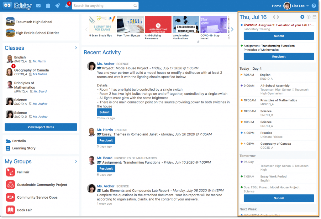Open notifications bell with 4 badge
This screenshot has height=219, width=321.
(x=67, y=6)
